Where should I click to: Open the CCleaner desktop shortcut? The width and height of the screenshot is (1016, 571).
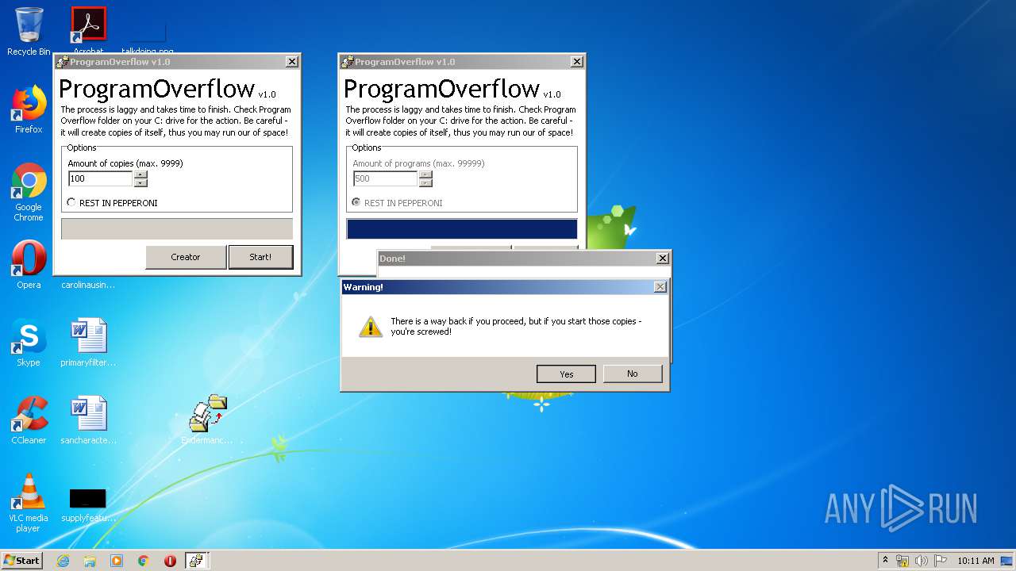click(x=29, y=420)
